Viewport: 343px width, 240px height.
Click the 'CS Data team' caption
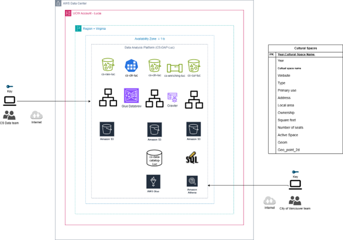[x=9, y=123]
